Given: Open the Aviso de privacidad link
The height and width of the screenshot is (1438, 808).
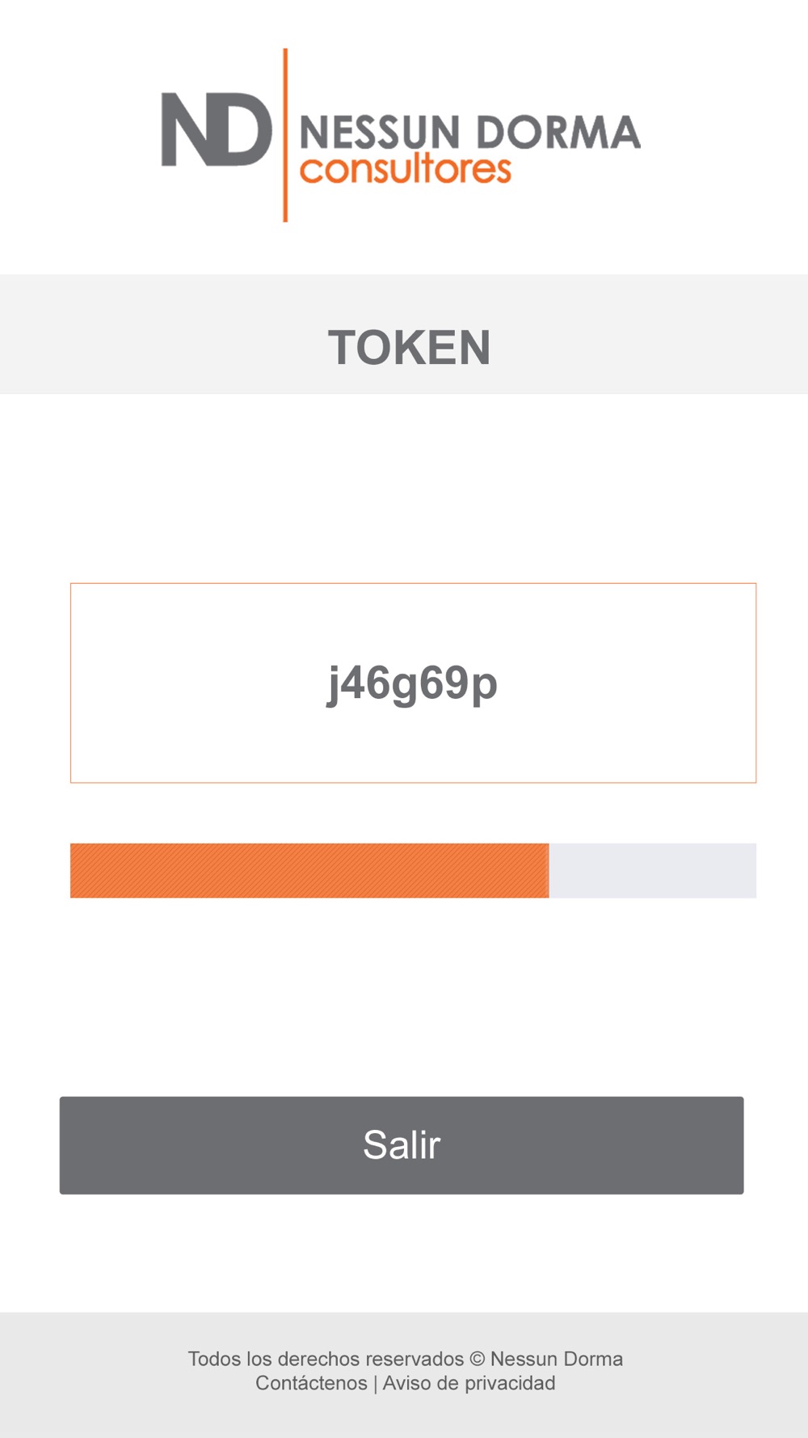Looking at the screenshot, I should 469,1383.
